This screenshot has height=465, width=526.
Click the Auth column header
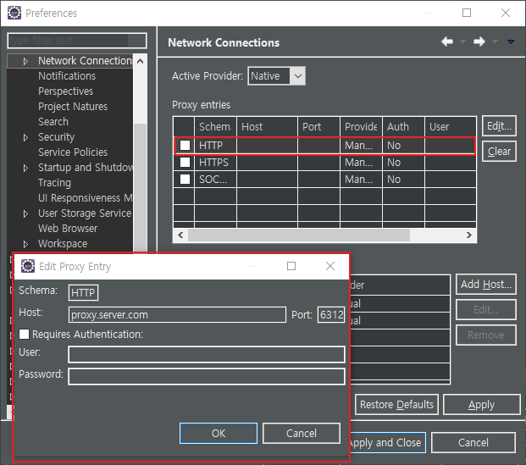[403, 126]
